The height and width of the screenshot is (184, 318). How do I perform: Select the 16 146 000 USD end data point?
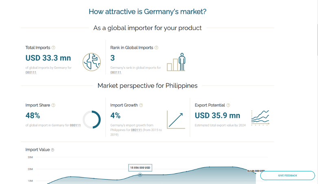click(x=255, y=173)
